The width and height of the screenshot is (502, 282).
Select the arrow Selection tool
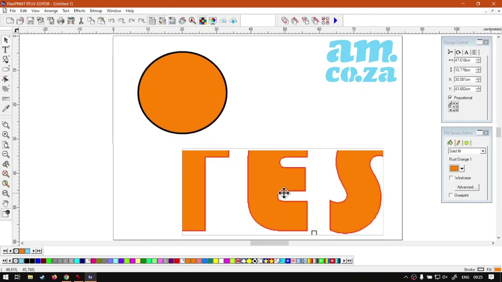[x=6, y=40]
